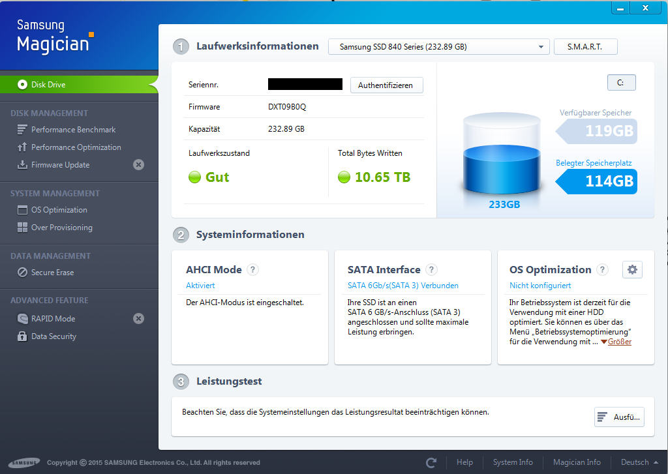
Task: Click the Over Provisioning grid icon
Action: pyautogui.click(x=22, y=228)
